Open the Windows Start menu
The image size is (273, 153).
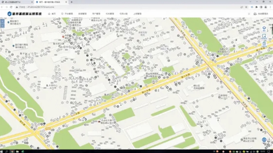(x=2, y=151)
